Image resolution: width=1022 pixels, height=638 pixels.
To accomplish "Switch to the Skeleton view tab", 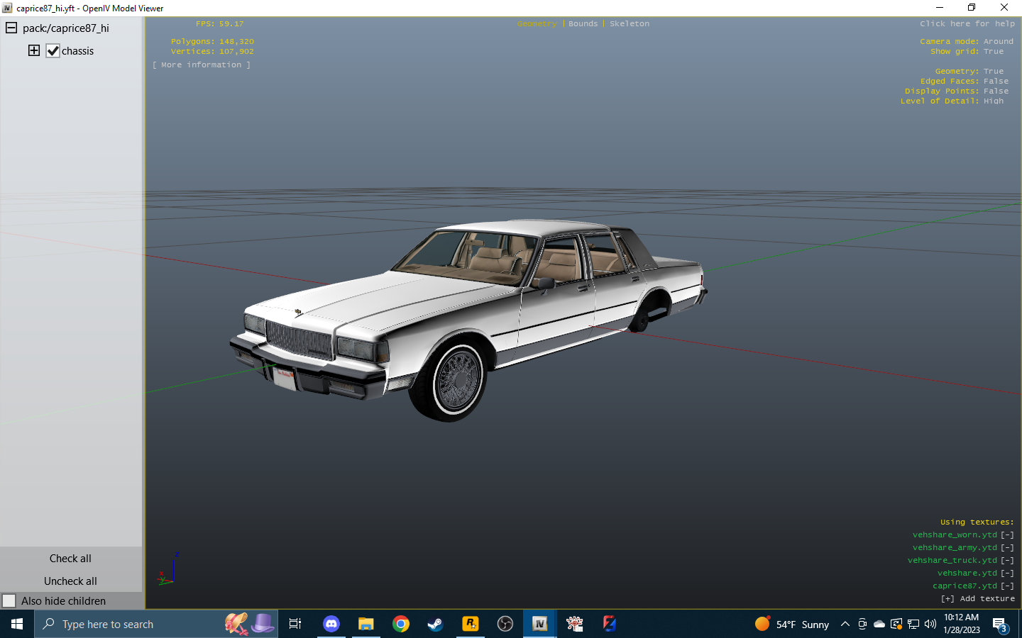I will [x=630, y=23].
